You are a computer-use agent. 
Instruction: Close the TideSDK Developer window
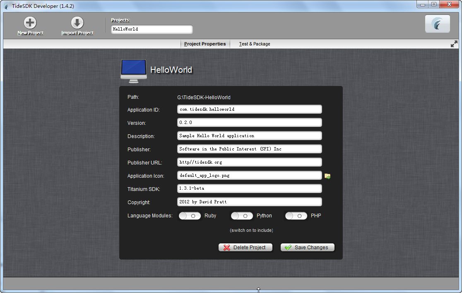click(x=449, y=5)
